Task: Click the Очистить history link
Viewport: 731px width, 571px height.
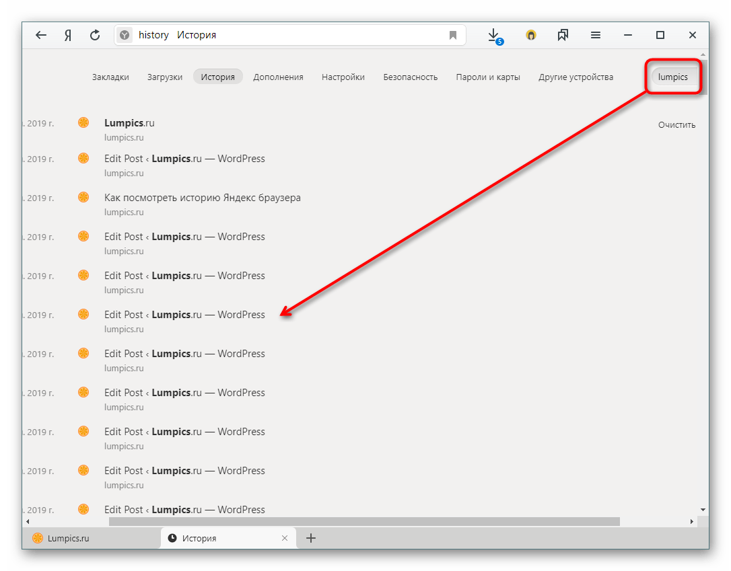Action: click(676, 124)
